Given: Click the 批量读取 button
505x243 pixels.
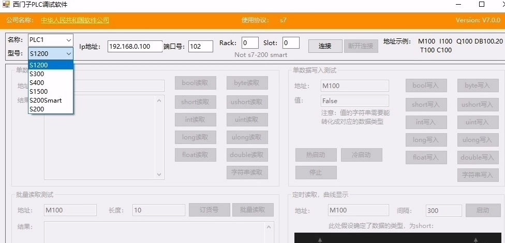Looking at the screenshot, I should 253,210.
